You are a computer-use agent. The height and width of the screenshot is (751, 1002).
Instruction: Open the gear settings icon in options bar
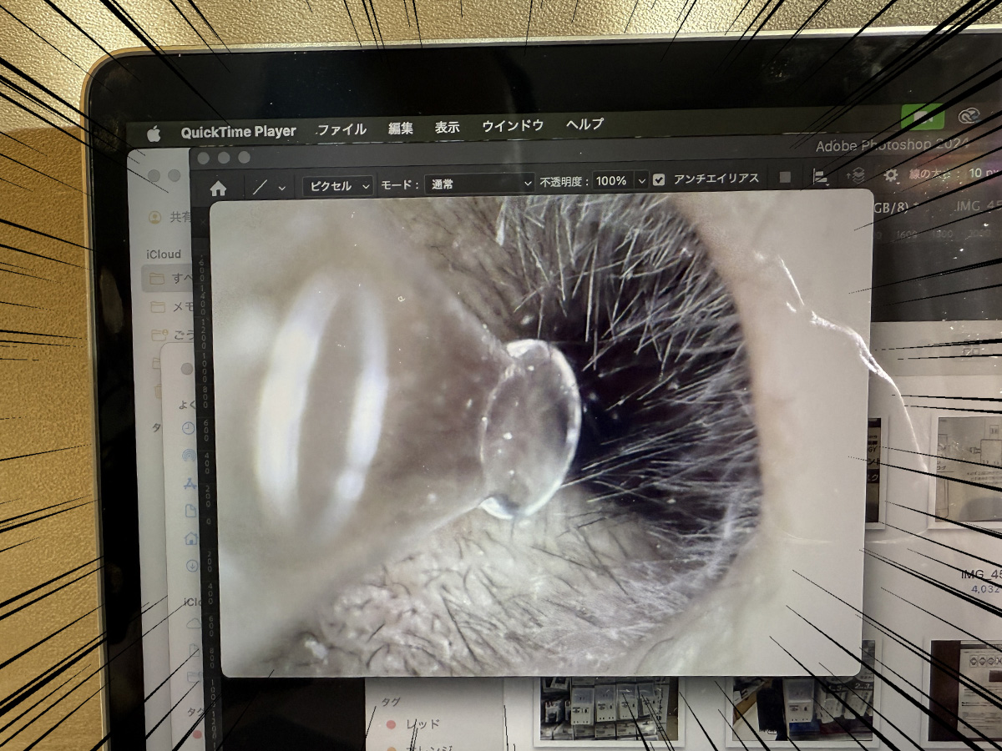coord(891,175)
